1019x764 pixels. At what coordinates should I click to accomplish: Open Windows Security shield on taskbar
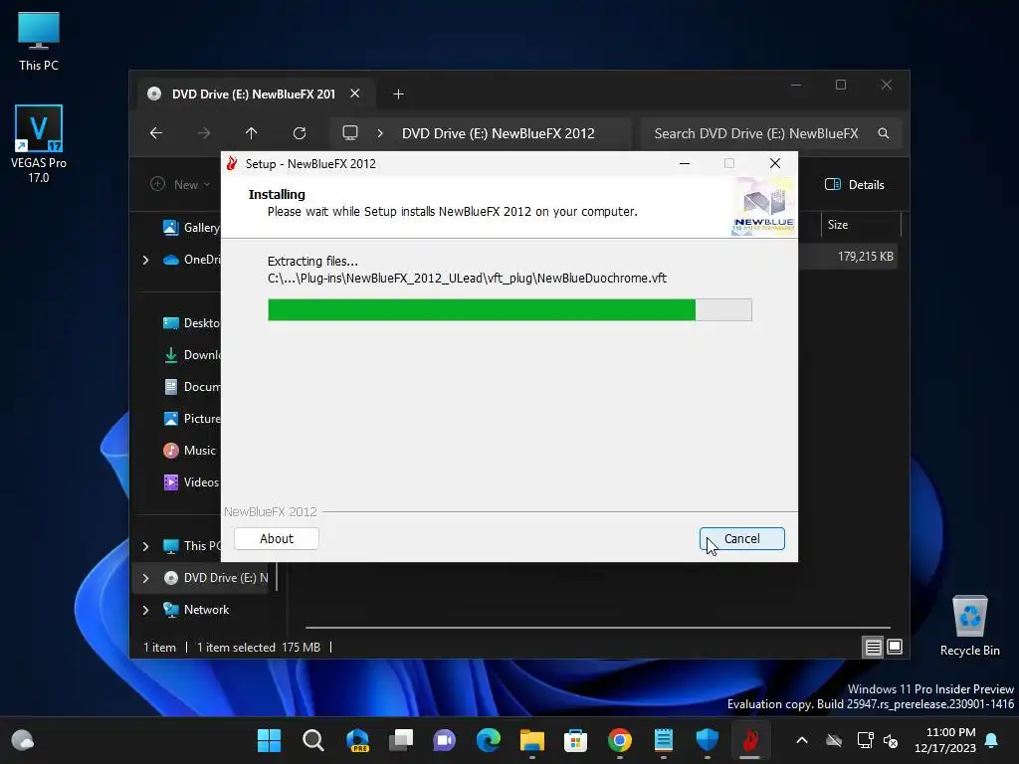[x=708, y=740]
